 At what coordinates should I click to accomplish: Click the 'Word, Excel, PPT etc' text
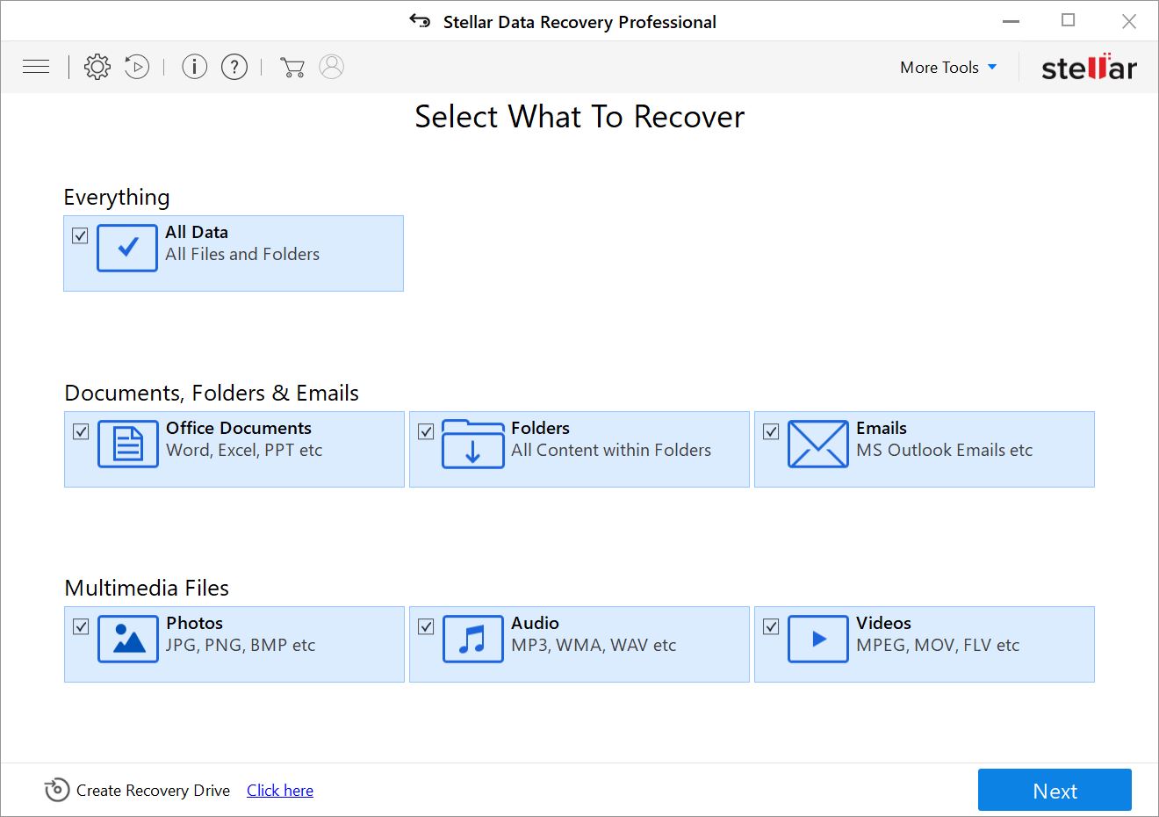(244, 450)
